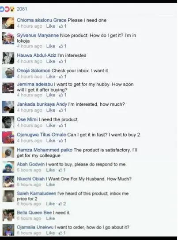
Task: Open Onoja Solomon's avatar thumbnail
Action: (8, 73)
